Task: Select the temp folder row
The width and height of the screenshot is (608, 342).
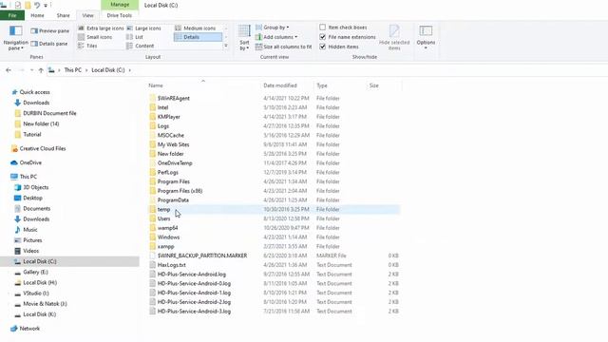Action: (274, 209)
